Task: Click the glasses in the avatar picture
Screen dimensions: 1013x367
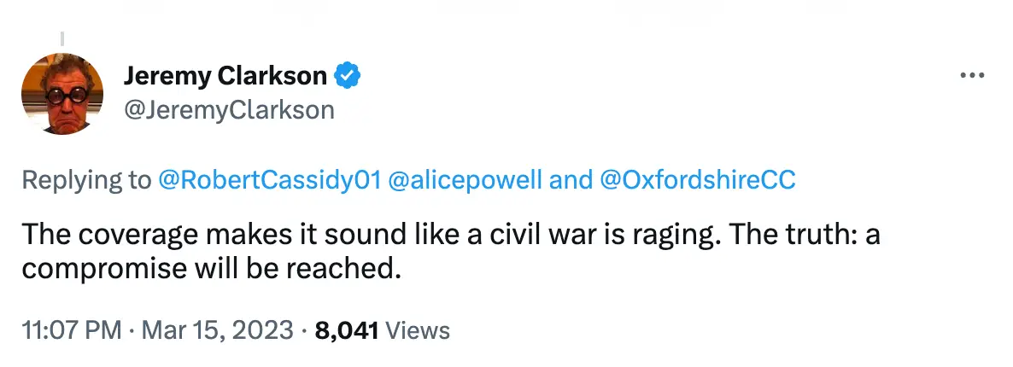Action: click(61, 94)
